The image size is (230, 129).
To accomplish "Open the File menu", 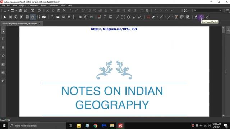I will click(x=3, y=6).
